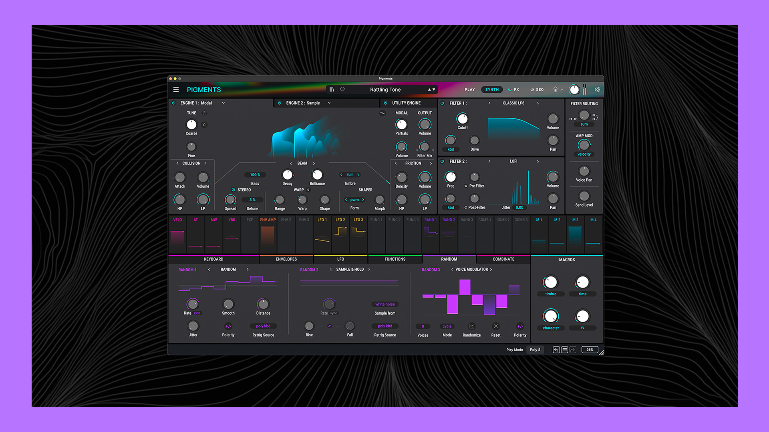Switch to the COMBINATE tab
Image resolution: width=769 pixels, height=432 pixels.
pos(503,259)
